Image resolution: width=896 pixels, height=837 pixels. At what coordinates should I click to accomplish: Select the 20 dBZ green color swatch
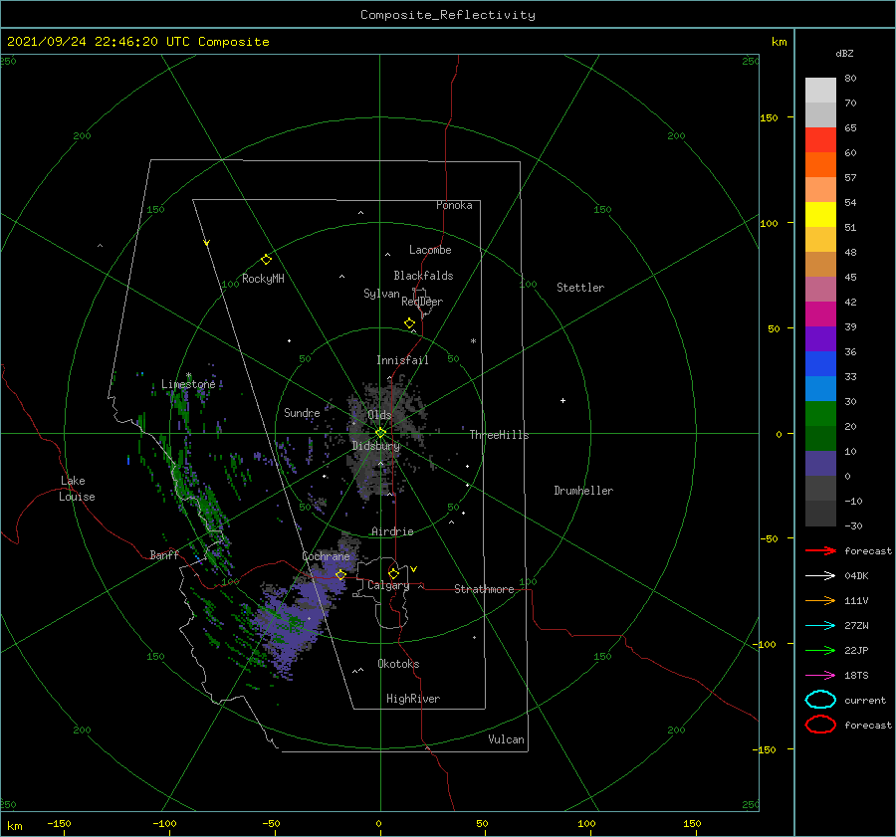click(820, 414)
